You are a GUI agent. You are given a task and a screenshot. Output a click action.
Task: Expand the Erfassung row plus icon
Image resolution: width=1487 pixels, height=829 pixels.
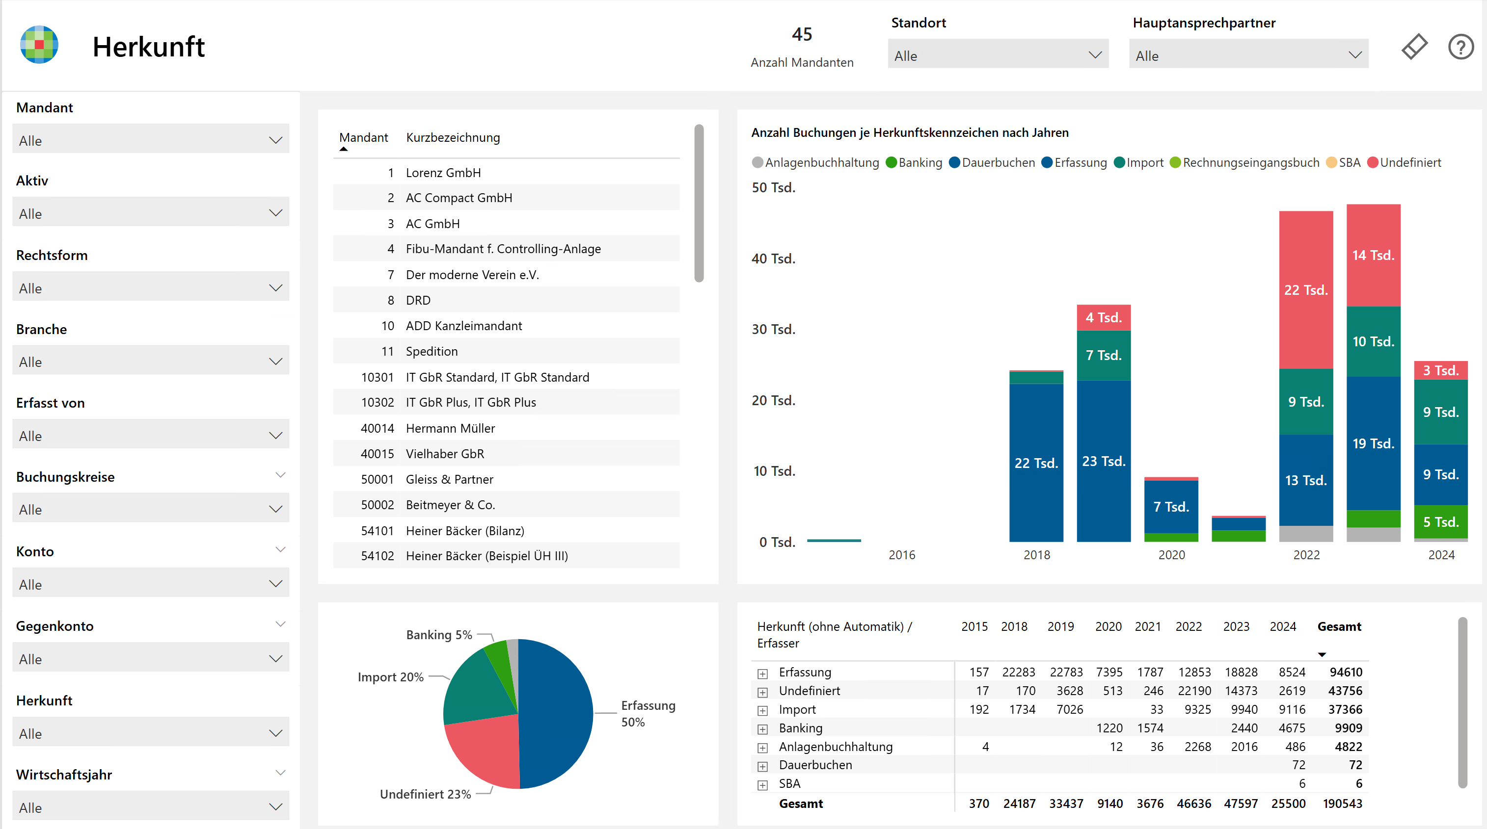coord(762,674)
